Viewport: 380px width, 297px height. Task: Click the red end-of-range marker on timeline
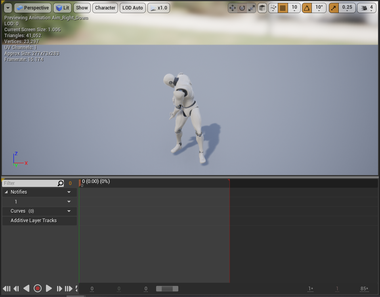[x=229, y=180]
